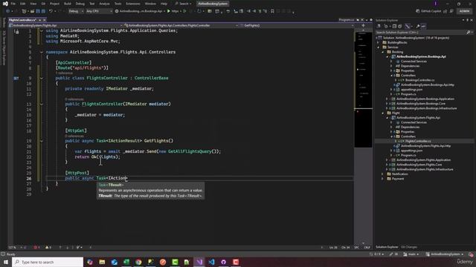Screen dimensions: 476x267
Task: Open the Extensions menu
Action: point(133,4)
